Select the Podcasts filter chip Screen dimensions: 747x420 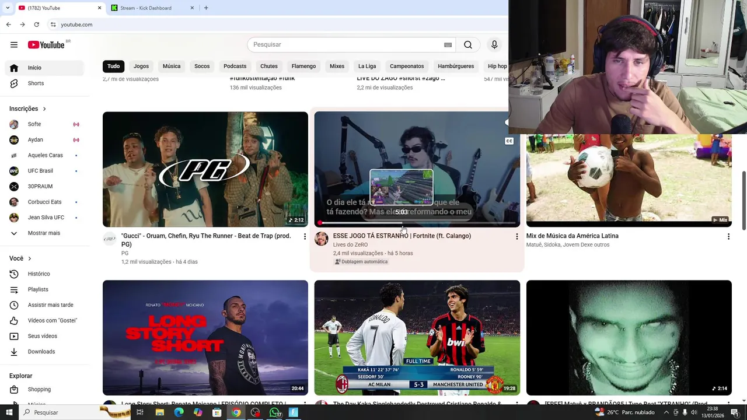tap(235, 66)
